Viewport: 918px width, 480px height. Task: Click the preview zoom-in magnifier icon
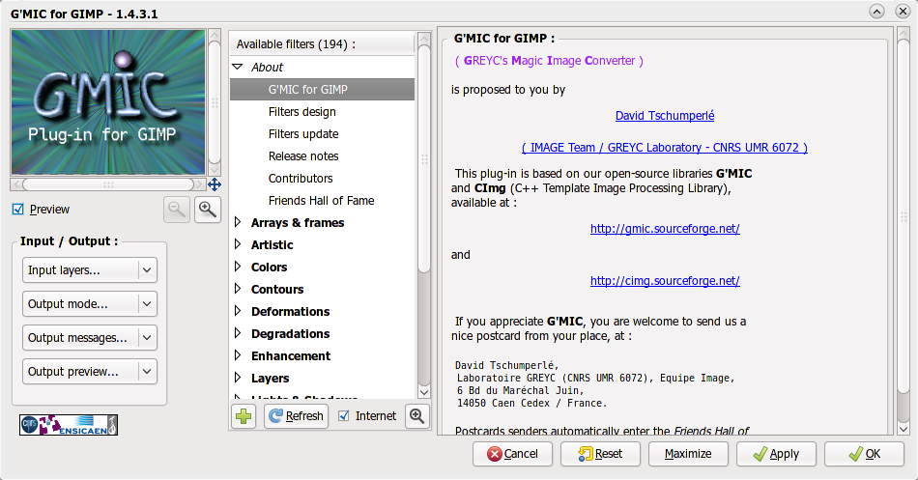pos(207,209)
